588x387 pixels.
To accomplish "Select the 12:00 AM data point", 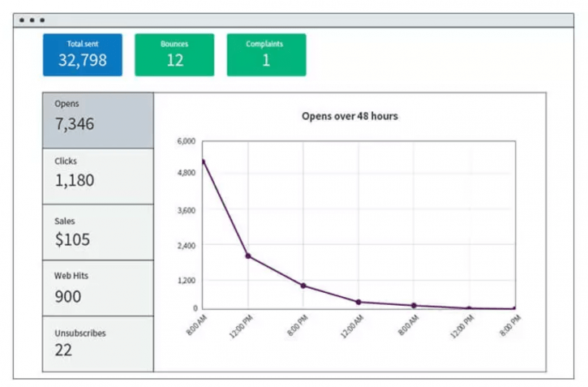I will tap(358, 302).
